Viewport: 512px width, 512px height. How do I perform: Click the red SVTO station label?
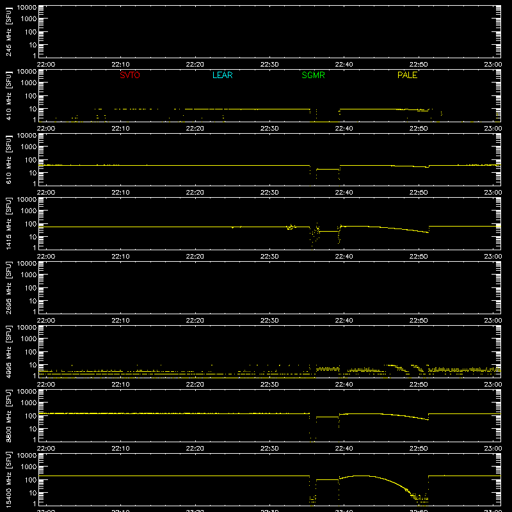tap(130, 75)
